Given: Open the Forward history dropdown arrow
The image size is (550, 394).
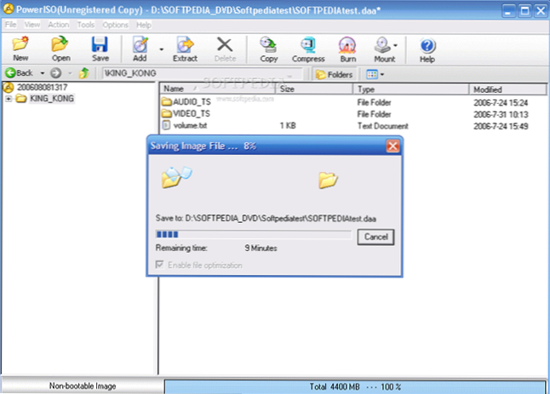Looking at the screenshot, I should point(70,73).
